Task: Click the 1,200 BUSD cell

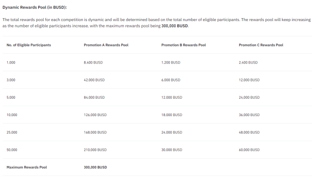Action: [x=171, y=63]
